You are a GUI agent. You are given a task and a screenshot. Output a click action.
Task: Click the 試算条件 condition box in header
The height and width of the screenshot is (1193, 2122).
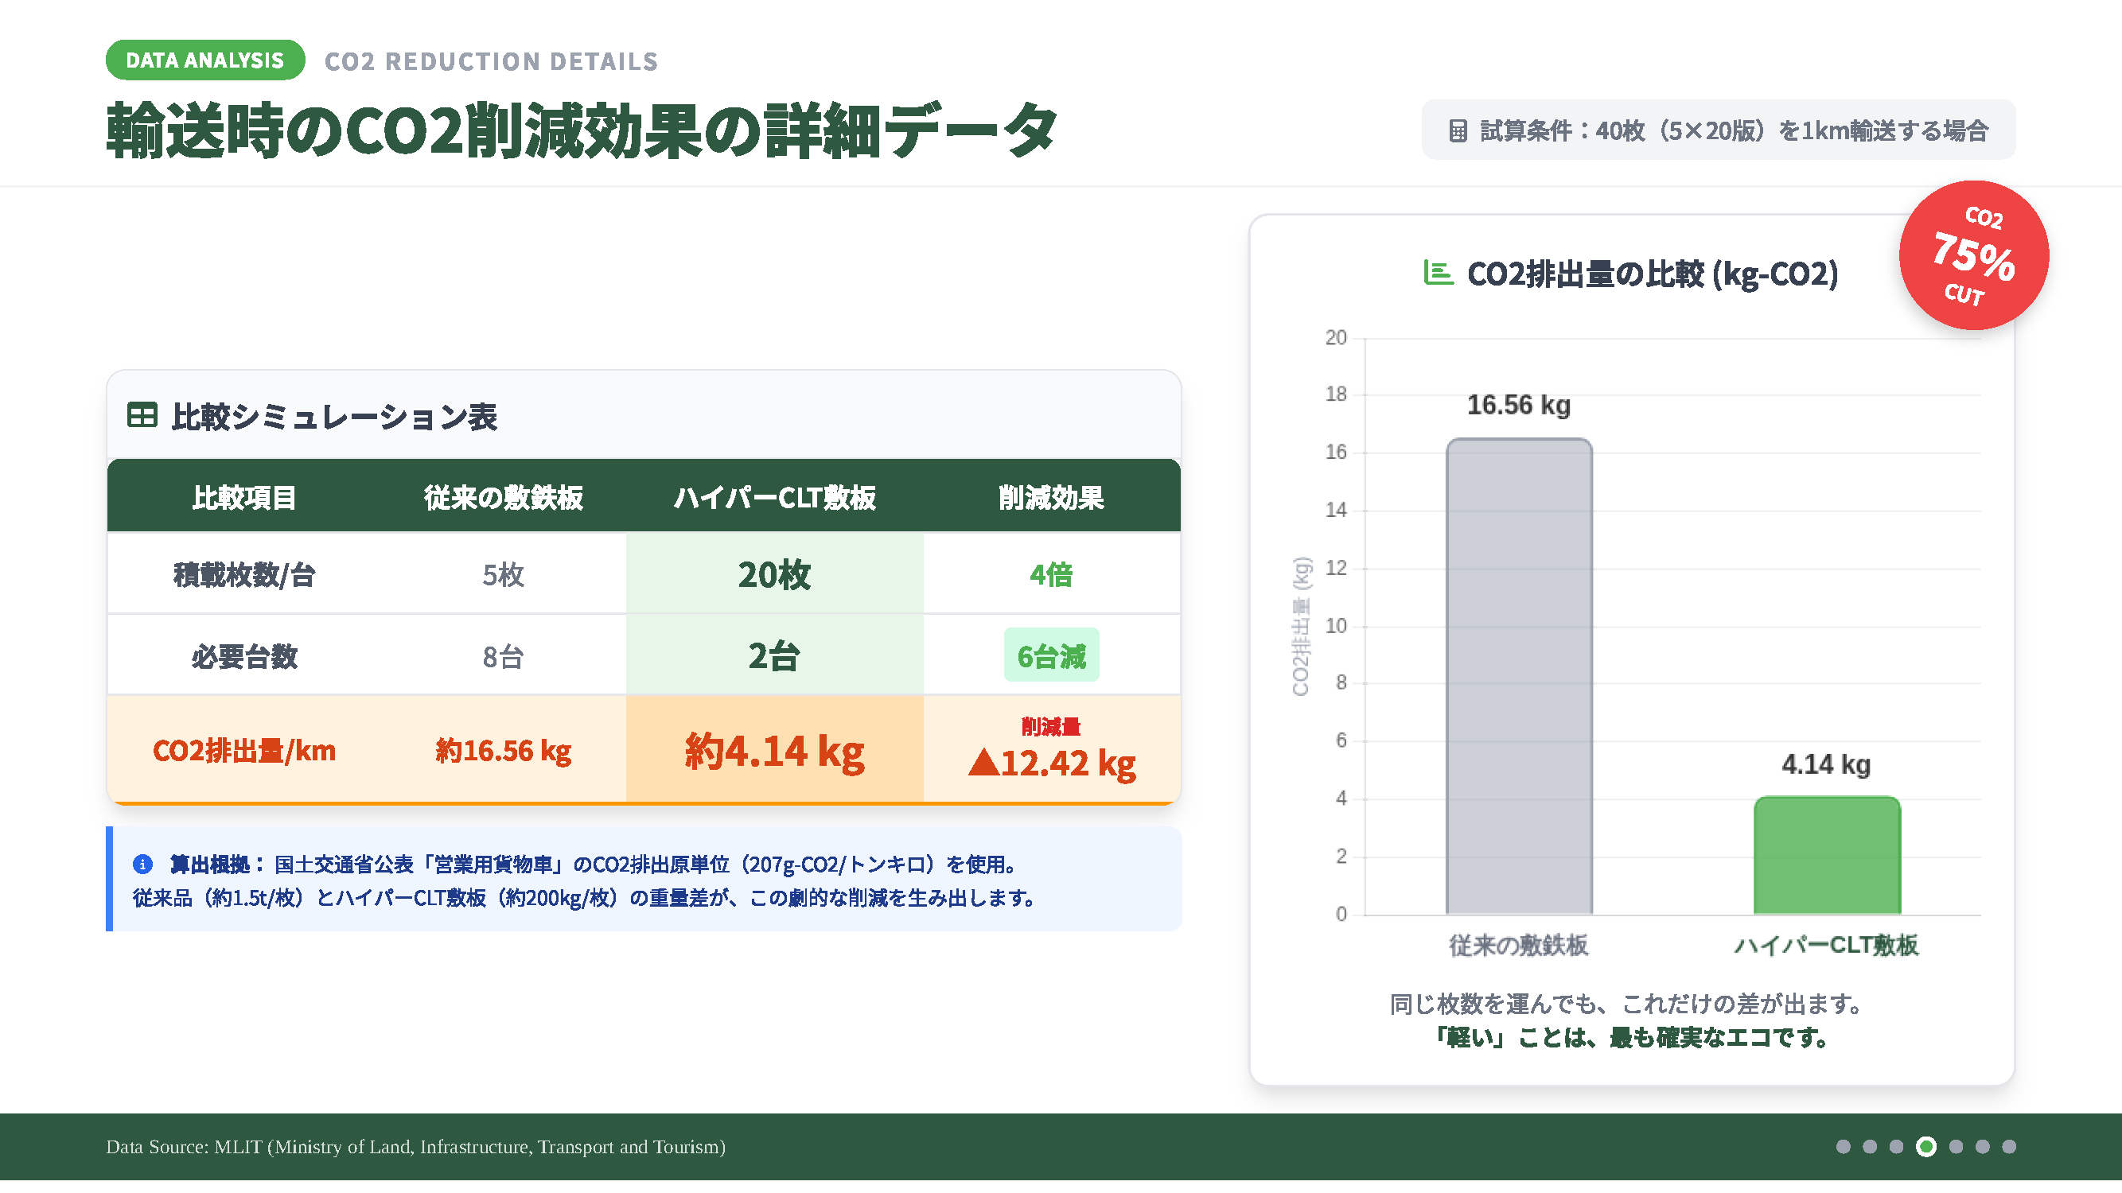click(x=1718, y=130)
